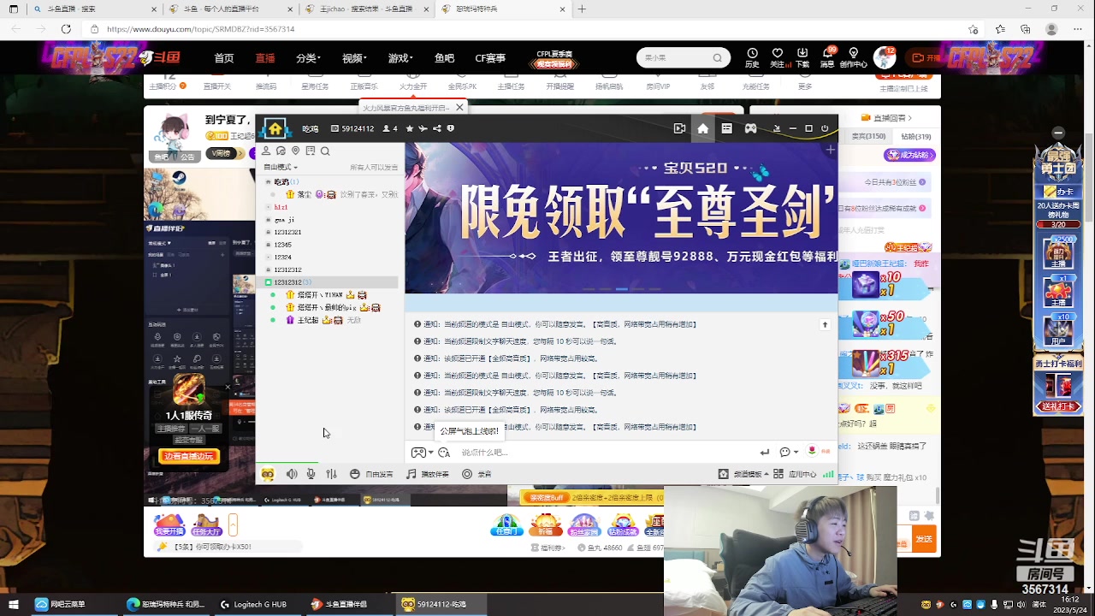Toggle the microphone in YY bottom bar

pyautogui.click(x=311, y=474)
